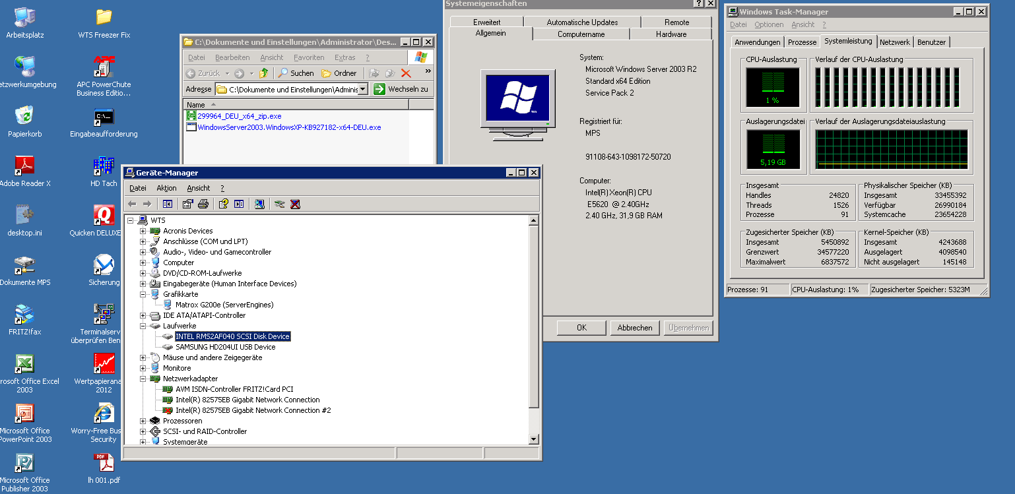Expand the Monitore tree node
This screenshot has height=494, width=1015.
[x=143, y=368]
